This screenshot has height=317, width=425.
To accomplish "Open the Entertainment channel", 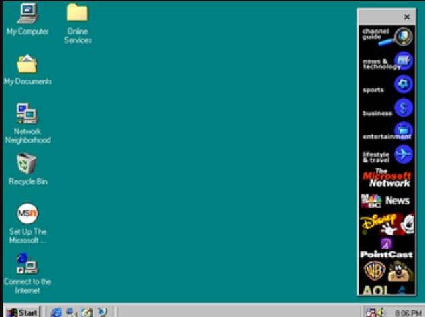I will click(386, 133).
